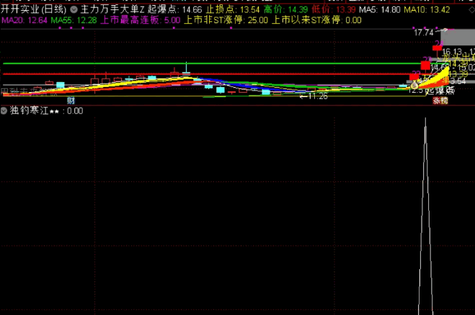Screen dimensions: 475x315
Task: Click the 17.74 high price label
Action: 424,32
